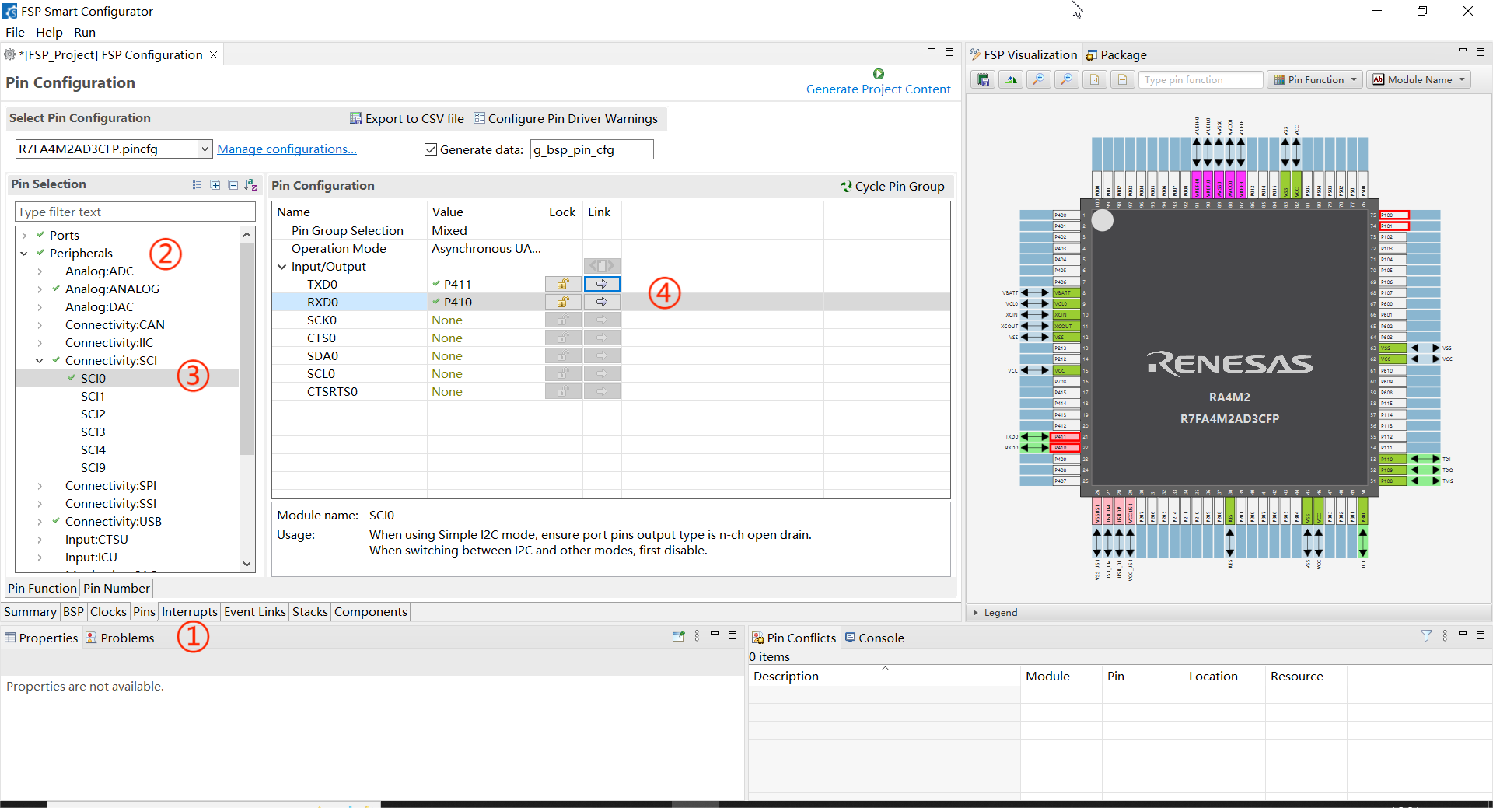Viewport: 1493px width, 808px height.
Task: Switch to the Package tab
Action: tap(1116, 55)
